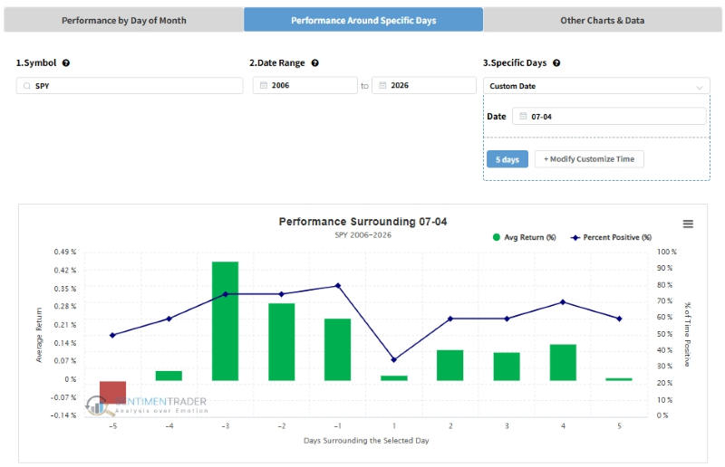The width and height of the screenshot is (725, 467).
Task: Click + Modify Customize Time button
Action: [589, 159]
